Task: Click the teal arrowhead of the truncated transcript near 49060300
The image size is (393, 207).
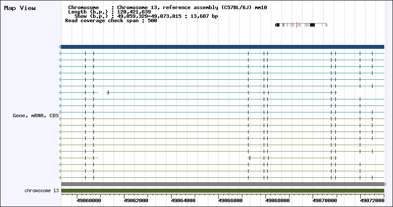Action: pos(107,93)
